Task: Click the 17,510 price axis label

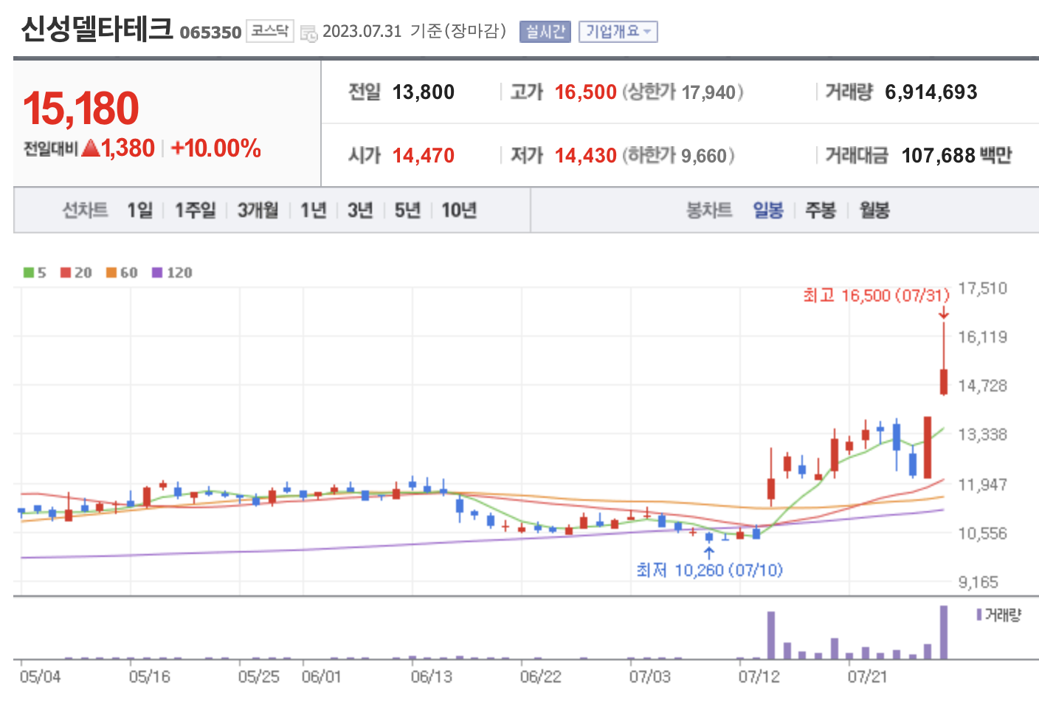Action: pos(982,289)
